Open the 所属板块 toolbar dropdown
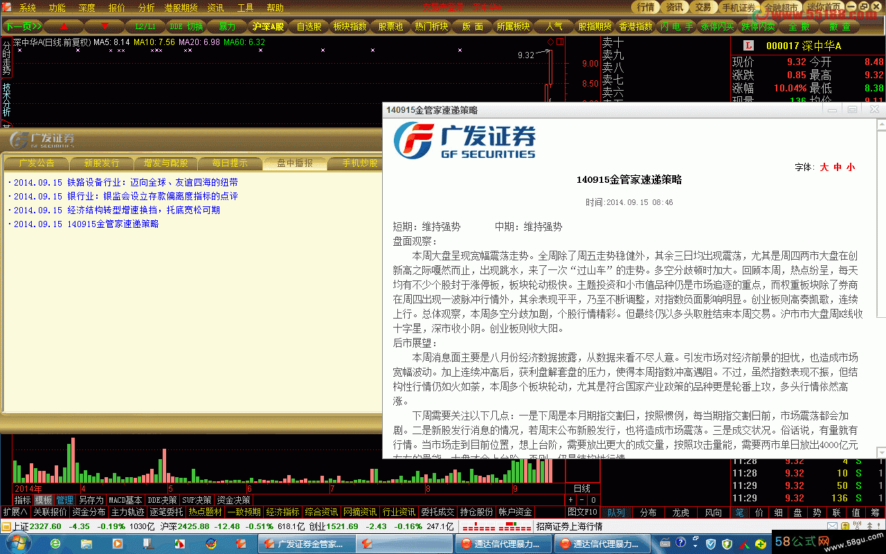This screenshot has height=554, width=886. 513,26
